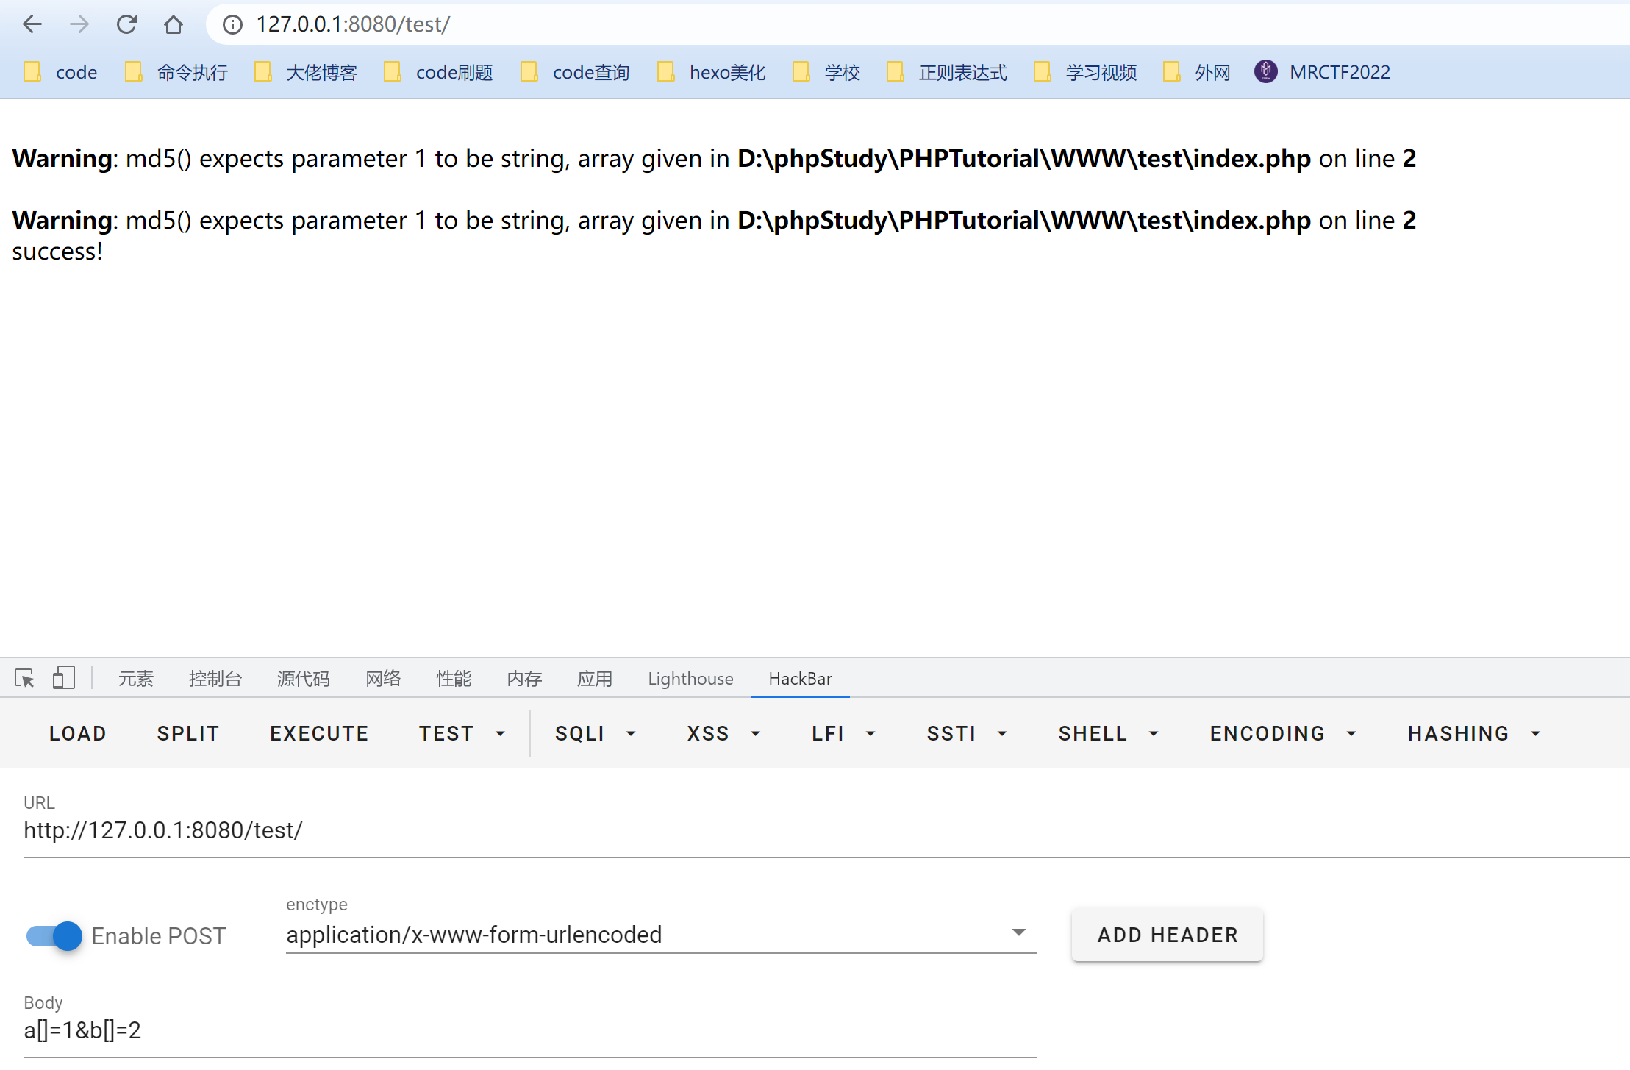Activate the DevTools inspect element picker
This screenshot has height=1070, width=1630.
(24, 677)
